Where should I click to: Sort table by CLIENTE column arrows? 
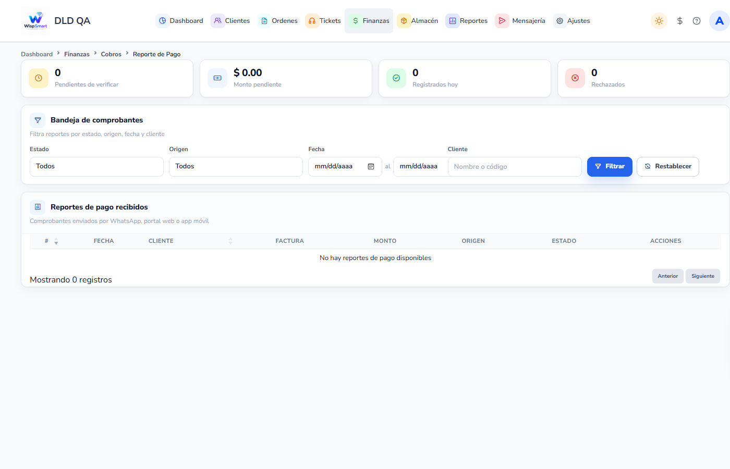pos(230,241)
